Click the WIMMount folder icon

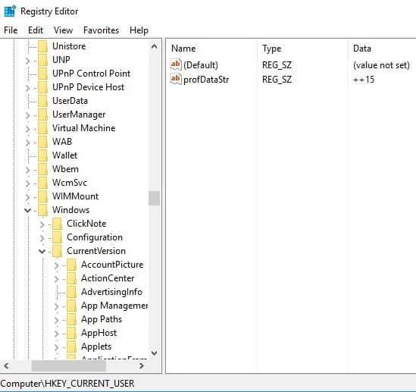(42, 196)
